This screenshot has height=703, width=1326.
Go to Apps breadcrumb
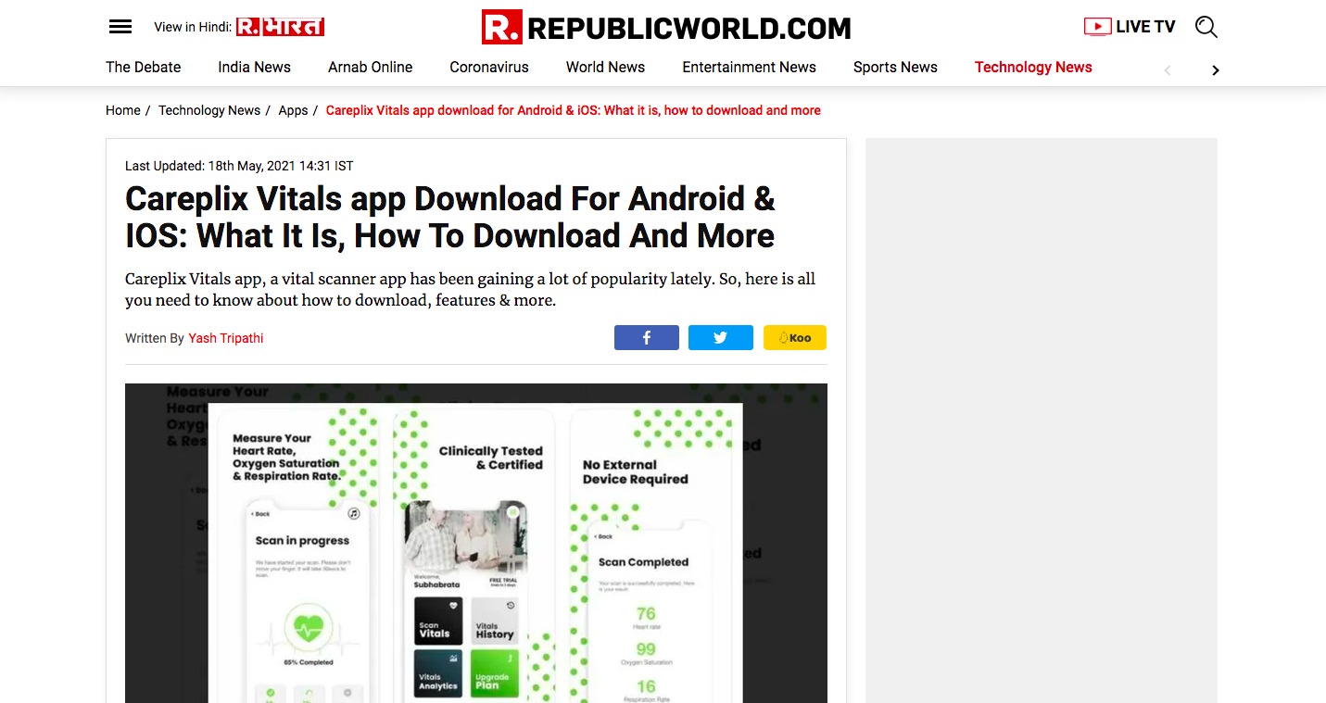[293, 110]
